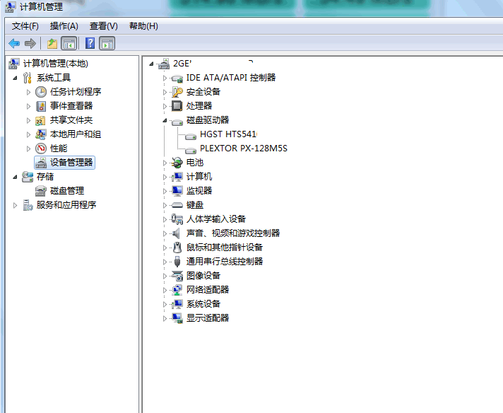Click the 磁盘管理 icon
The height and width of the screenshot is (413, 503).
41,191
